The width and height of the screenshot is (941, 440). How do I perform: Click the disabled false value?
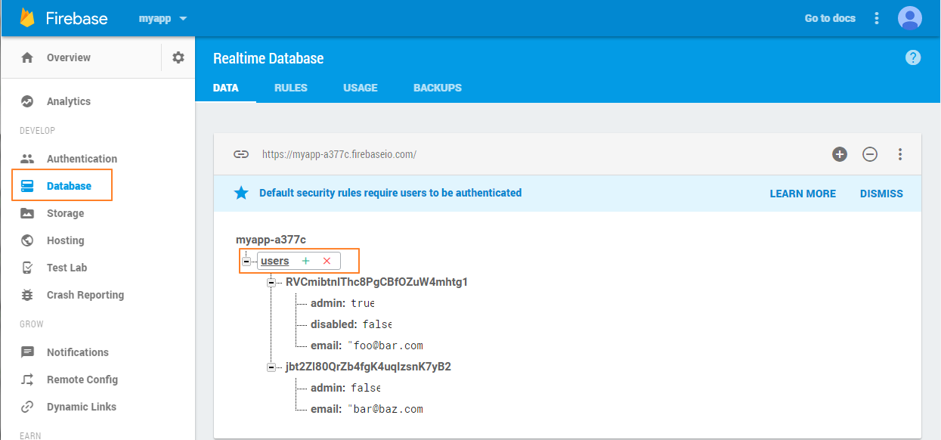tap(377, 324)
